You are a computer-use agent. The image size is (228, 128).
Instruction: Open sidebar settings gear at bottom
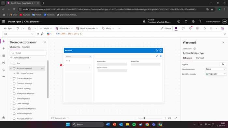click(x=4, y=118)
